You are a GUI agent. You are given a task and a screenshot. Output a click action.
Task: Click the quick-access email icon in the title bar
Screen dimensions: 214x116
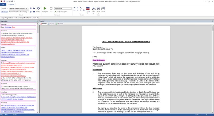coord(10,1)
